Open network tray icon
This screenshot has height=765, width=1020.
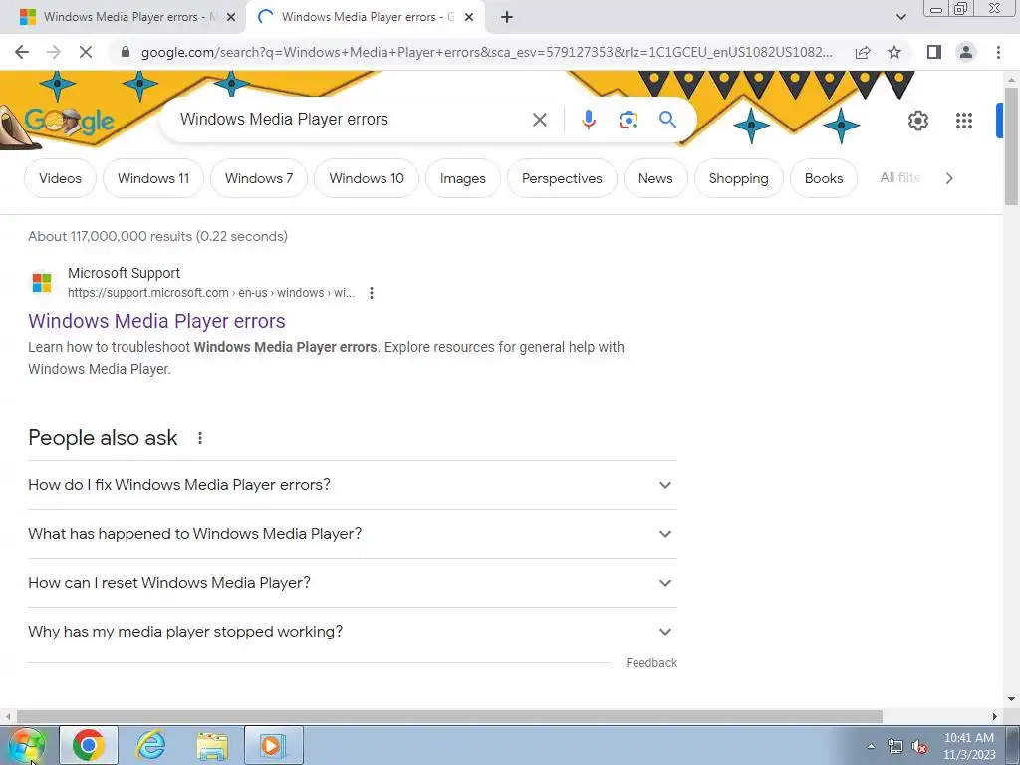(895, 747)
